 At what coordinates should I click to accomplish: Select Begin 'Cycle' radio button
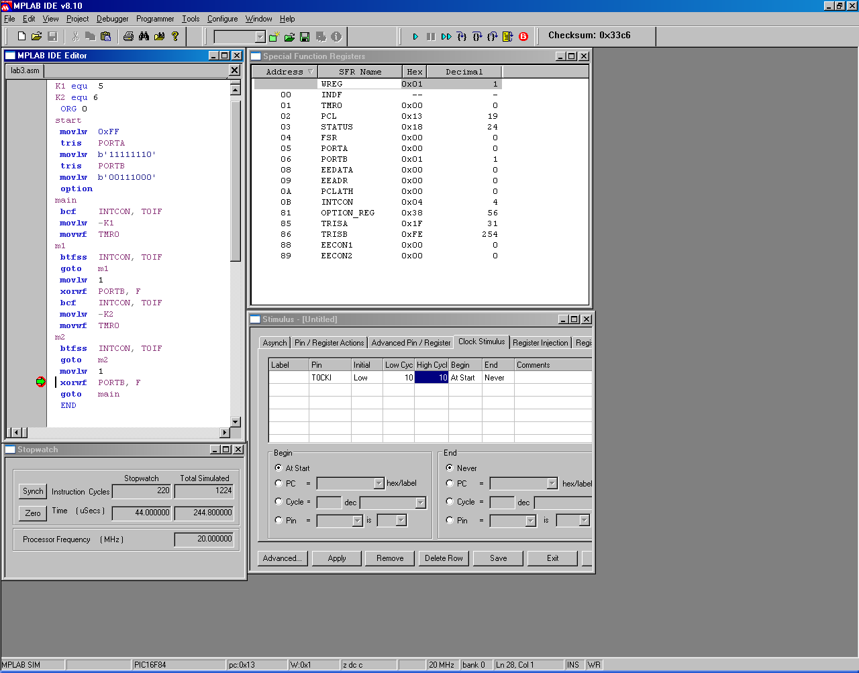click(279, 501)
